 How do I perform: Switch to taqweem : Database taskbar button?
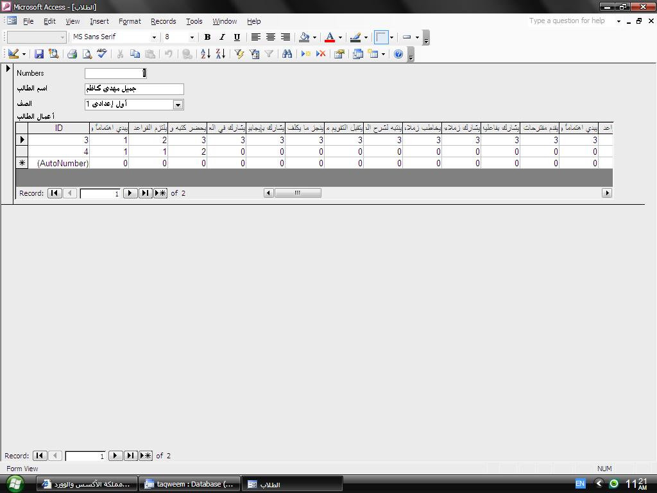[189, 484]
